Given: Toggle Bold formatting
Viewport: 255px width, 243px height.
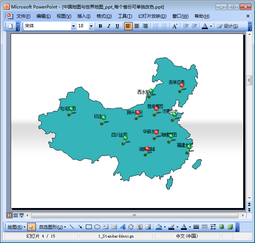Looking at the screenshot, I should click(x=100, y=26).
